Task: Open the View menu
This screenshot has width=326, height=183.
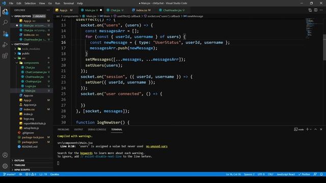Action: coord(42,3)
